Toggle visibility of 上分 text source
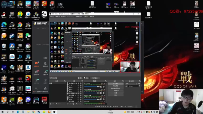Viewport: 203px width, 114px height. click(x=78, y=85)
